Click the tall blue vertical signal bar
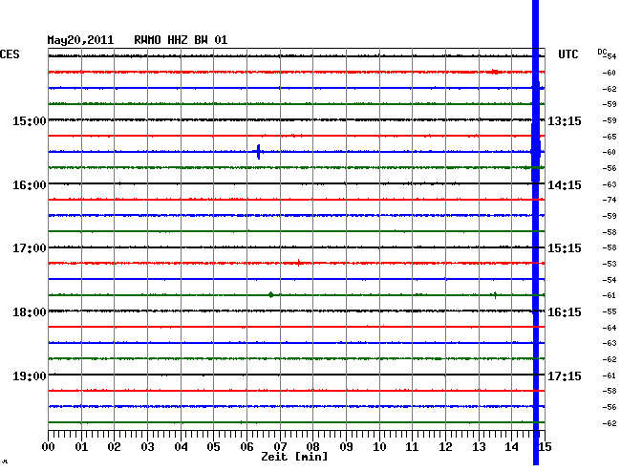Image resolution: width=621 pixels, height=472 pixels. tap(535, 232)
